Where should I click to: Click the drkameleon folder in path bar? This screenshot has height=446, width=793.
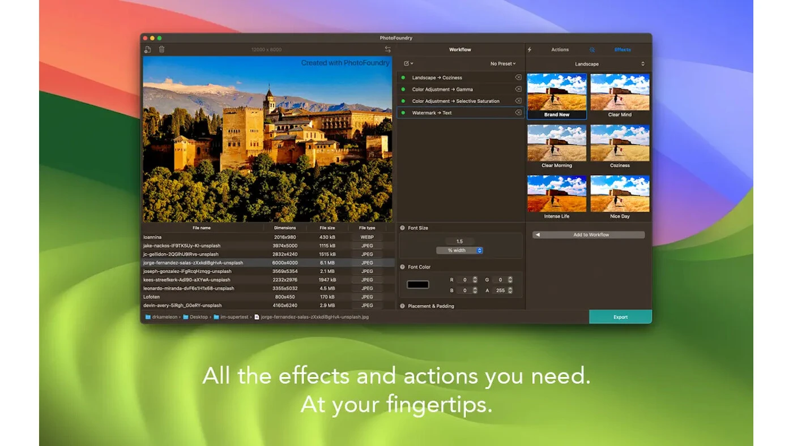point(163,317)
